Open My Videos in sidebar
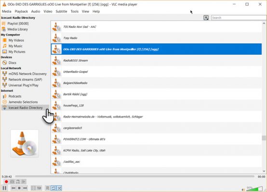The height and width of the screenshot is (192, 267). click(x=16, y=40)
